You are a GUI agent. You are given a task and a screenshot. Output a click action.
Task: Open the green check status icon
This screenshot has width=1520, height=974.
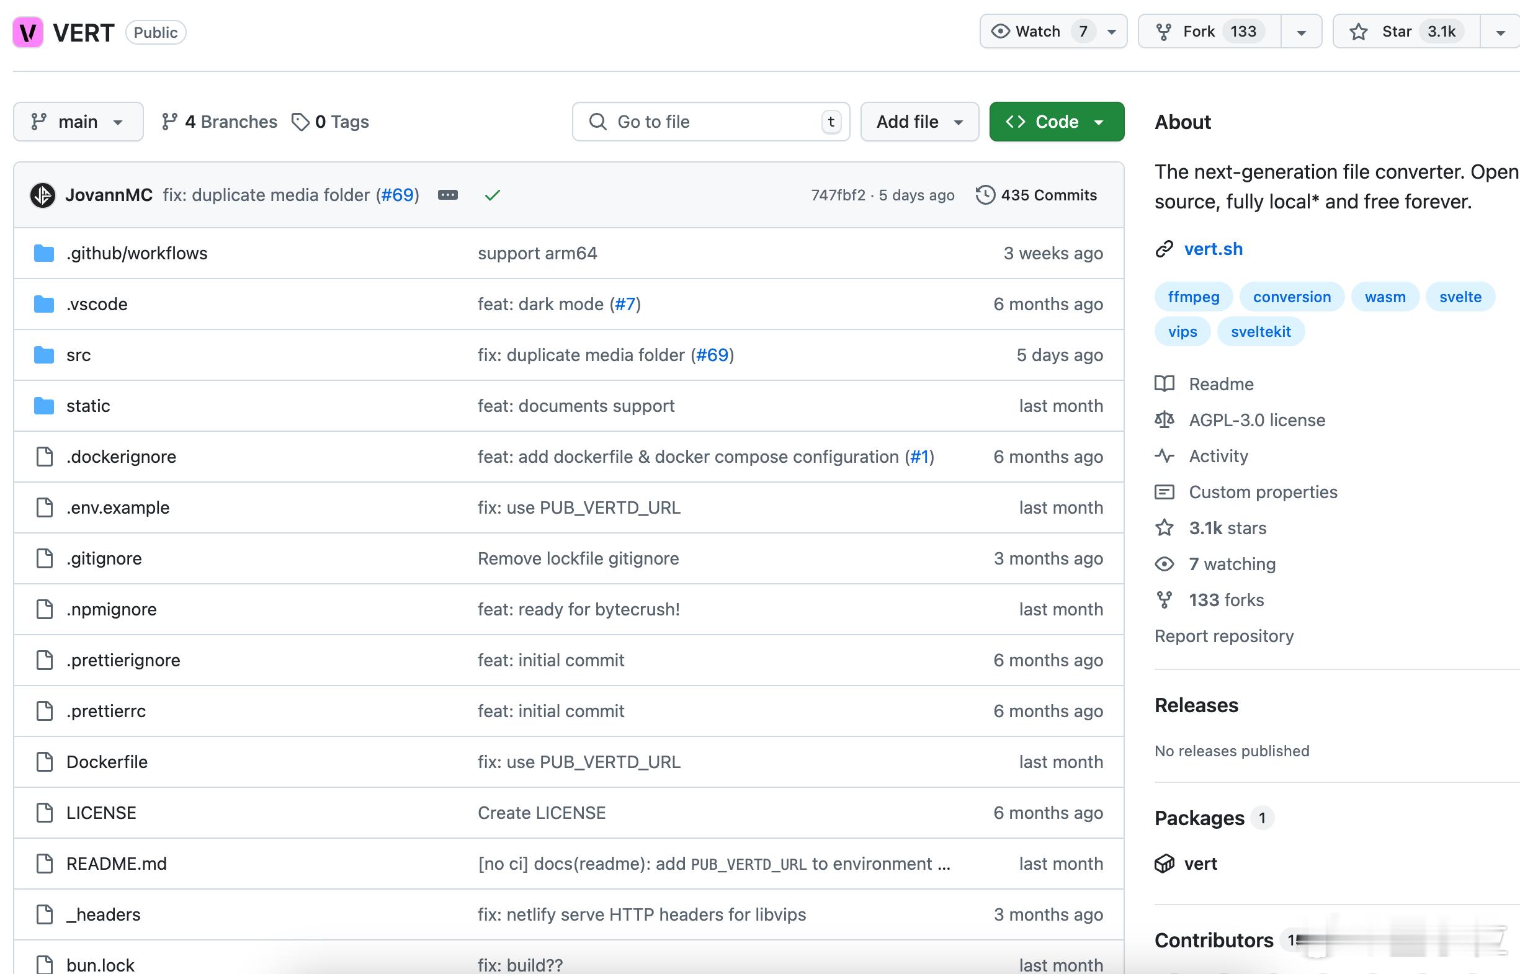click(x=492, y=195)
